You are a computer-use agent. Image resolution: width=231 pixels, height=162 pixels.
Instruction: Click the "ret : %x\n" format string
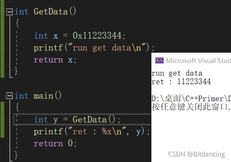[97, 131]
